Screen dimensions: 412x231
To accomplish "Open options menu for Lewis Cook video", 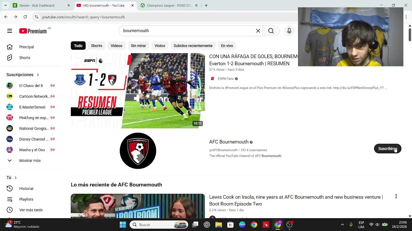I will pyautogui.click(x=396, y=196).
